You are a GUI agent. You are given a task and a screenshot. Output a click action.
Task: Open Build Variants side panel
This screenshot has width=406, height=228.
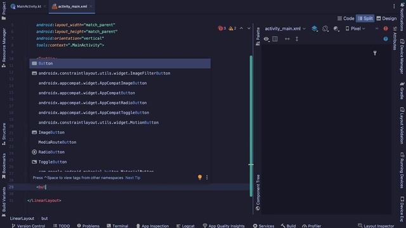4,202
